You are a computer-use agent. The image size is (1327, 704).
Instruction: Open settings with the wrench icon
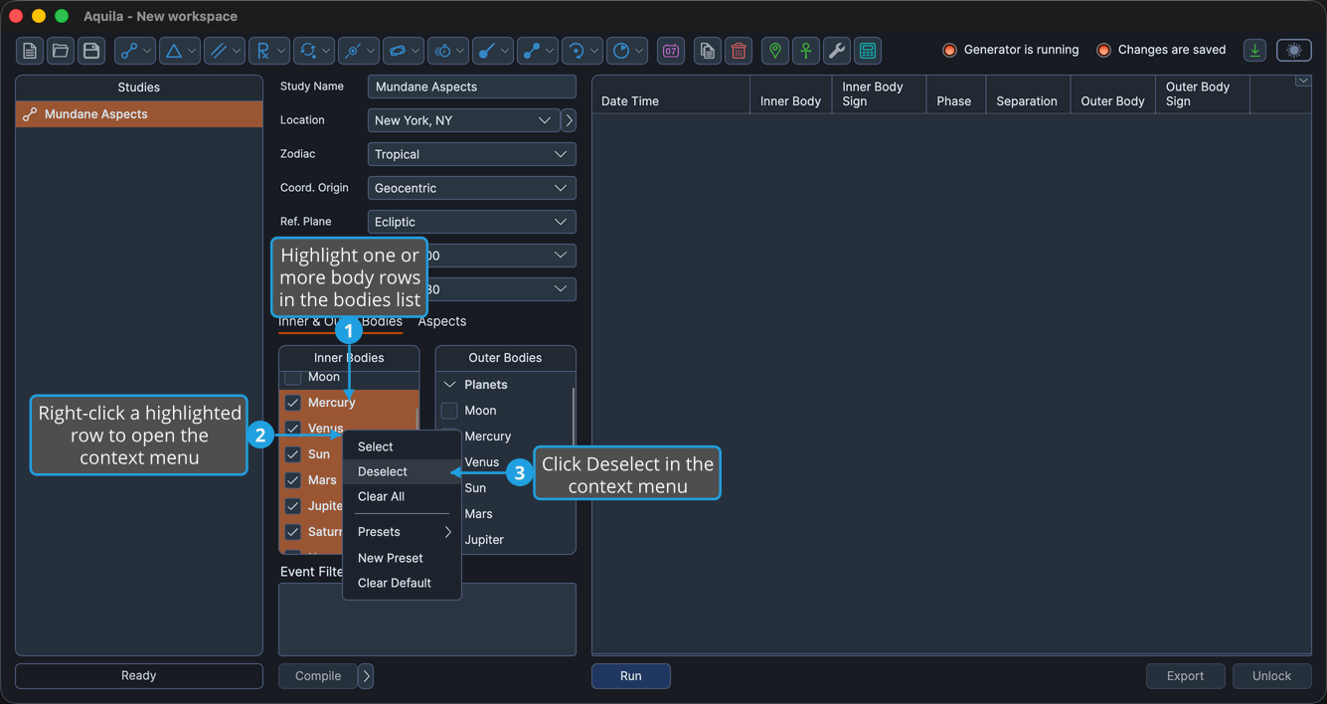tap(837, 51)
